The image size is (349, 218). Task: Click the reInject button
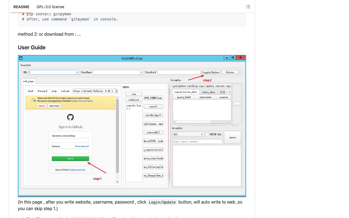(134, 100)
